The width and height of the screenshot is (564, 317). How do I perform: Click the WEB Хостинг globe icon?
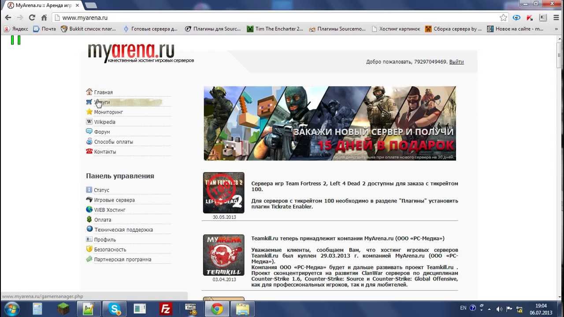[89, 210]
